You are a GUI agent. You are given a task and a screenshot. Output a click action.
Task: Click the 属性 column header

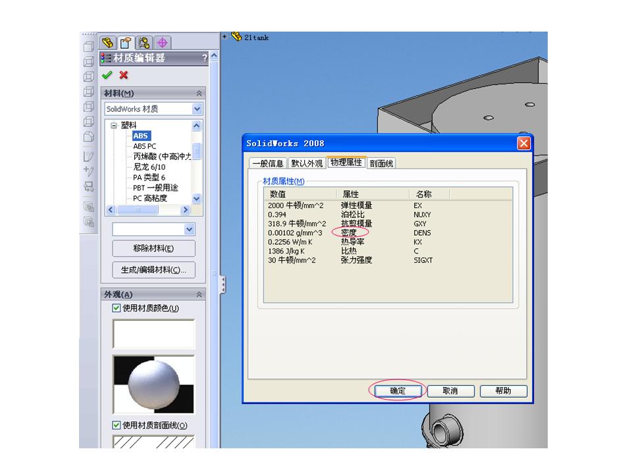coord(373,194)
